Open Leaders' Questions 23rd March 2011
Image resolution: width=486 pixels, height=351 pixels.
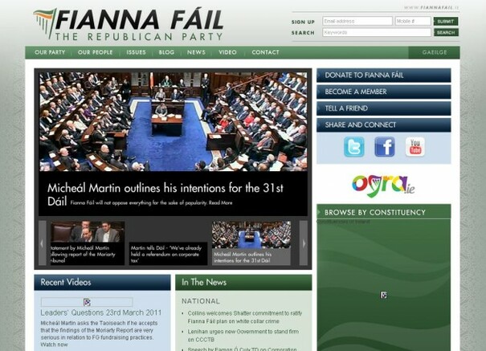(101, 312)
